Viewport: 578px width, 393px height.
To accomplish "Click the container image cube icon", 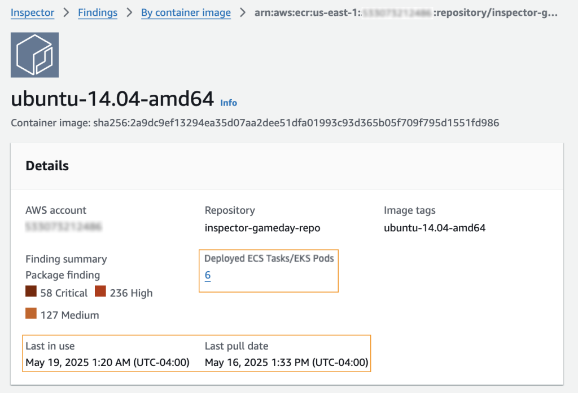I will point(34,55).
